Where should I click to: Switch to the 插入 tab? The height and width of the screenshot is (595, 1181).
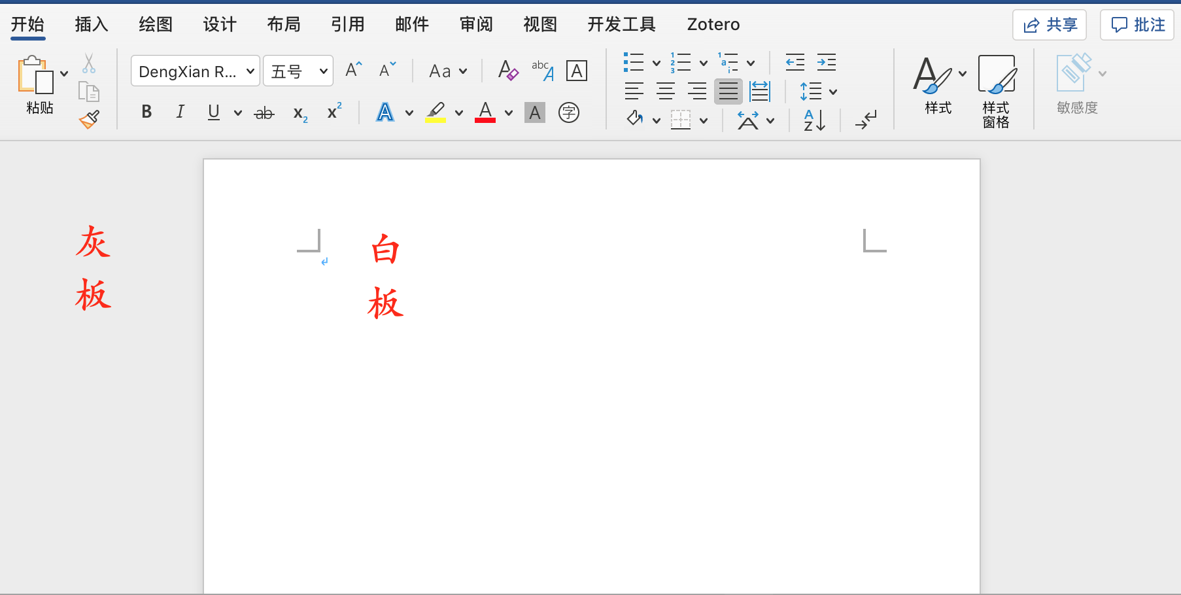92,24
